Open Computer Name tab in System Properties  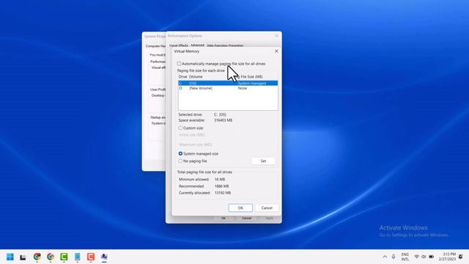coord(155,46)
